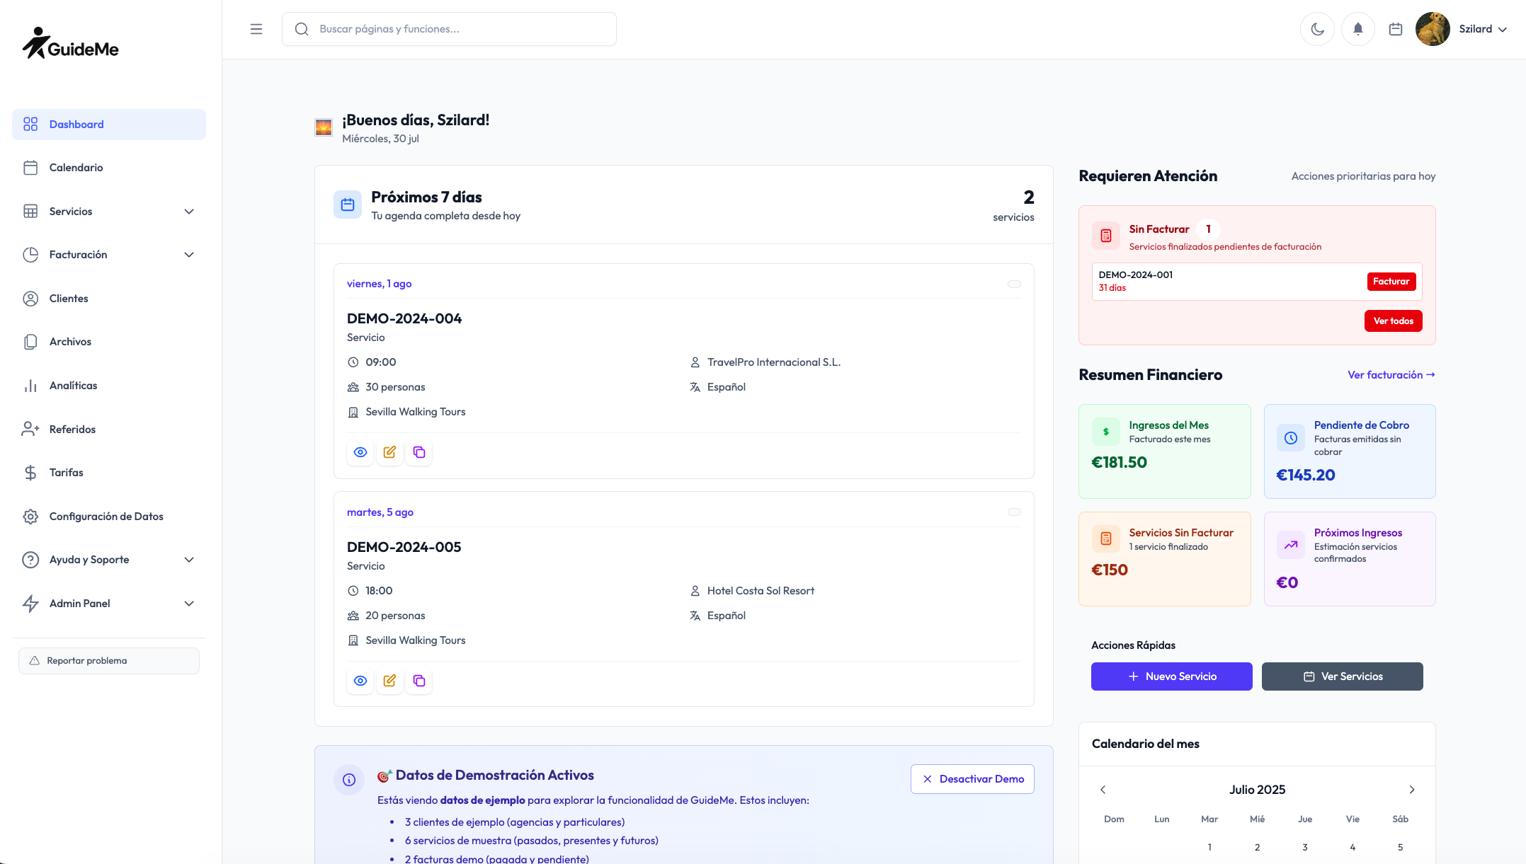The height and width of the screenshot is (864, 1526).
Task: Click the demo data info icon
Action: click(348, 780)
